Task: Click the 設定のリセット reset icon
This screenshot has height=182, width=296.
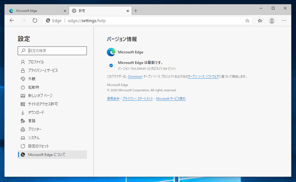Action: coord(23,146)
